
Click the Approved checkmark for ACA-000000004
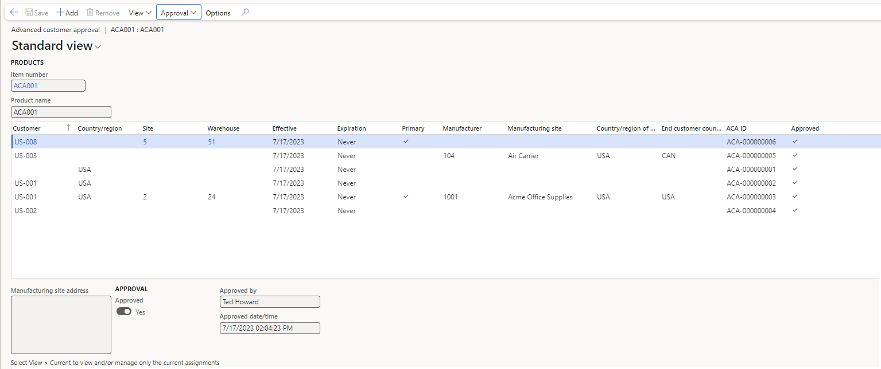click(794, 210)
